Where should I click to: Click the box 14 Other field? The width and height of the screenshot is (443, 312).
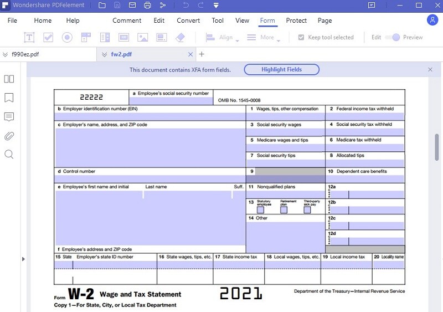pos(286,237)
